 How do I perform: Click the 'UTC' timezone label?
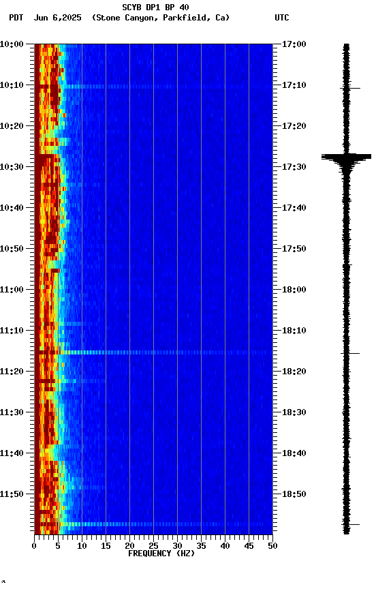282,18
